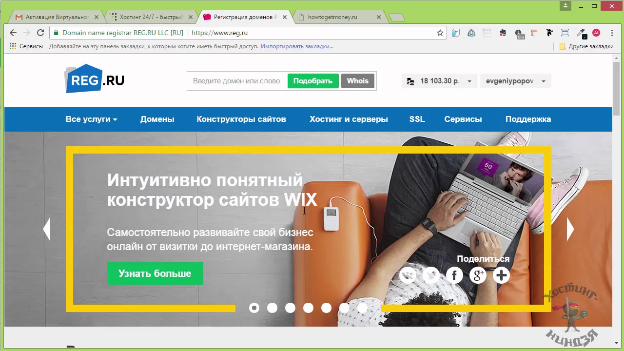Open the Сервисы apps shortcut
The height and width of the screenshot is (351, 624).
26,46
